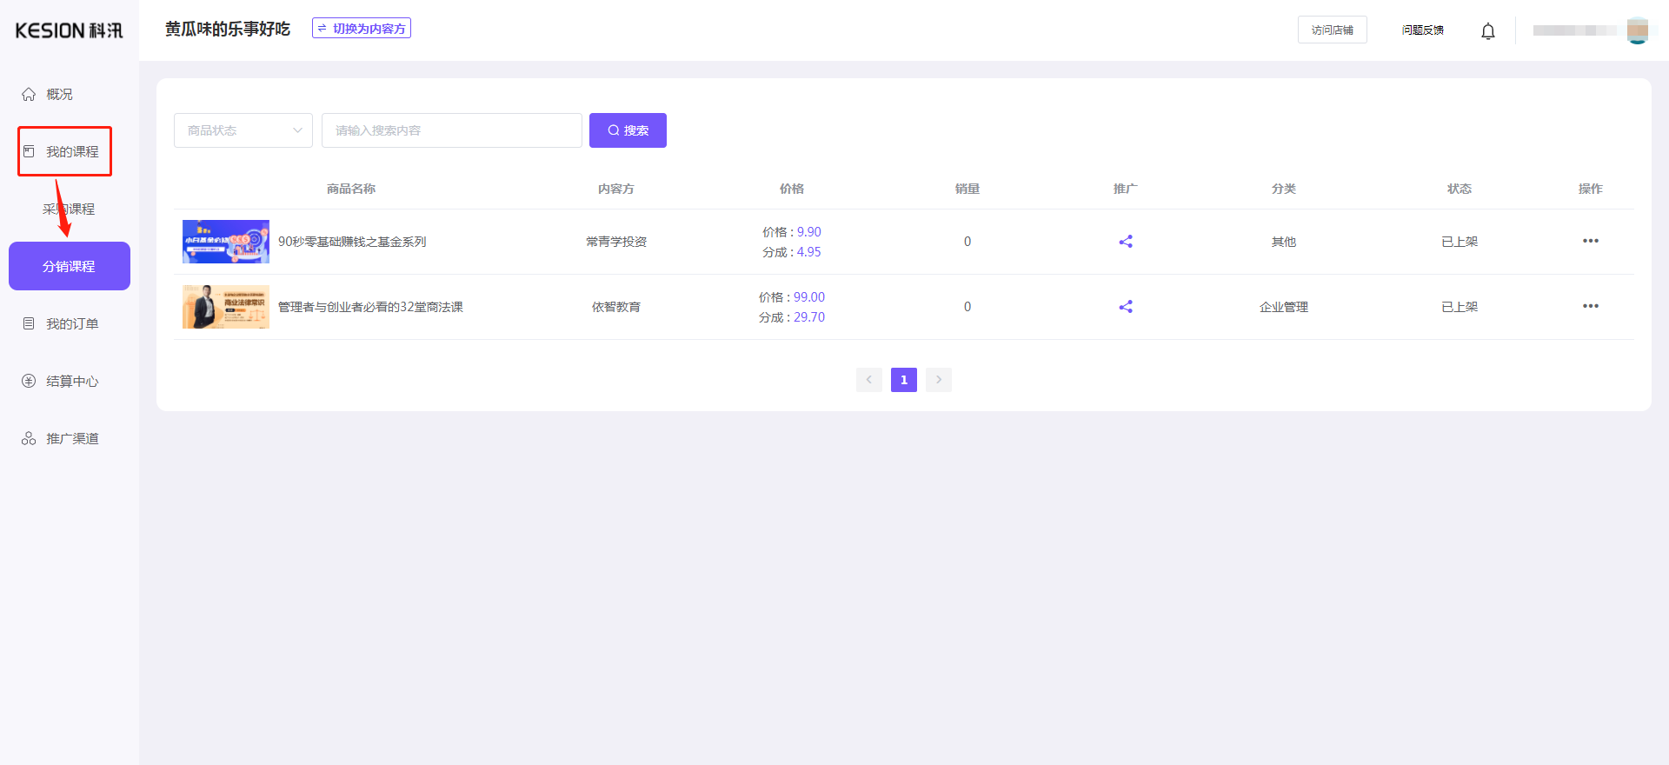Click 切换为内容方 switch button

(362, 29)
